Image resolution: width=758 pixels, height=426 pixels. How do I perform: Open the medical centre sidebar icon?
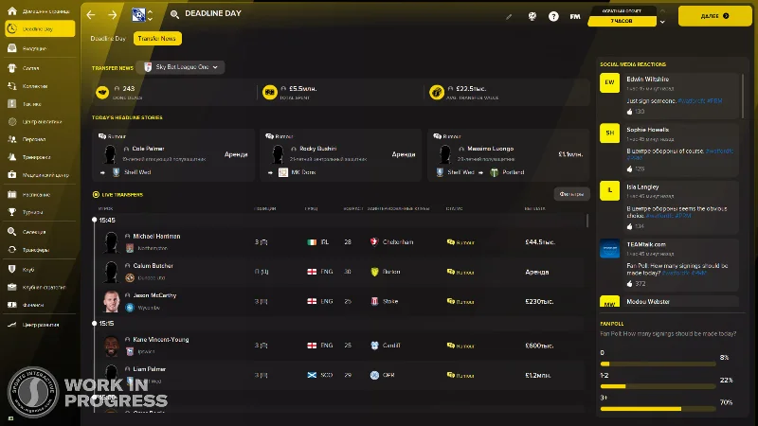[x=12, y=175]
